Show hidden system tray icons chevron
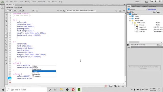 (132, 90)
